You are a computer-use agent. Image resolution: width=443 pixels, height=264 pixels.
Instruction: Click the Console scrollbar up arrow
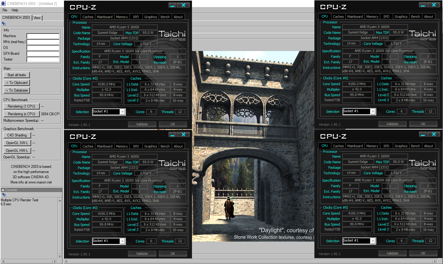click(x=60, y=200)
